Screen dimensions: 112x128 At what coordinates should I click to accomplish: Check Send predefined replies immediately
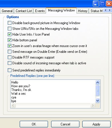click(x=9, y=70)
